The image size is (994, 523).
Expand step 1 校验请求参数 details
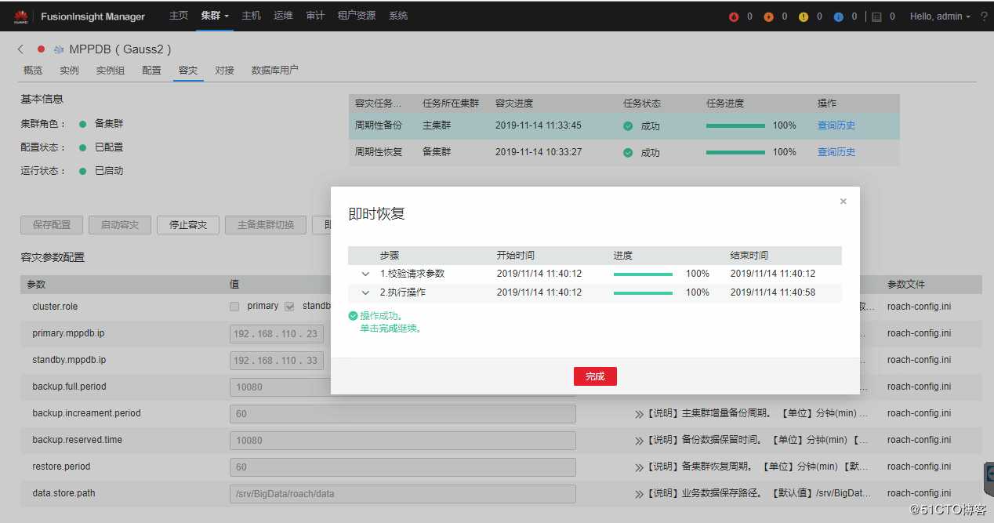pos(365,274)
